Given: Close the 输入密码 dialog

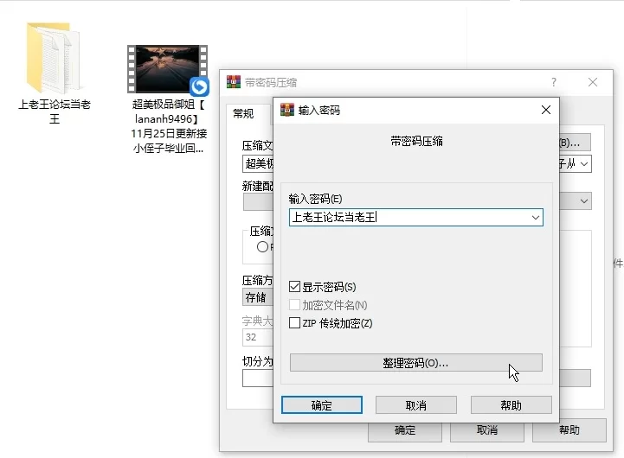Looking at the screenshot, I should point(546,110).
